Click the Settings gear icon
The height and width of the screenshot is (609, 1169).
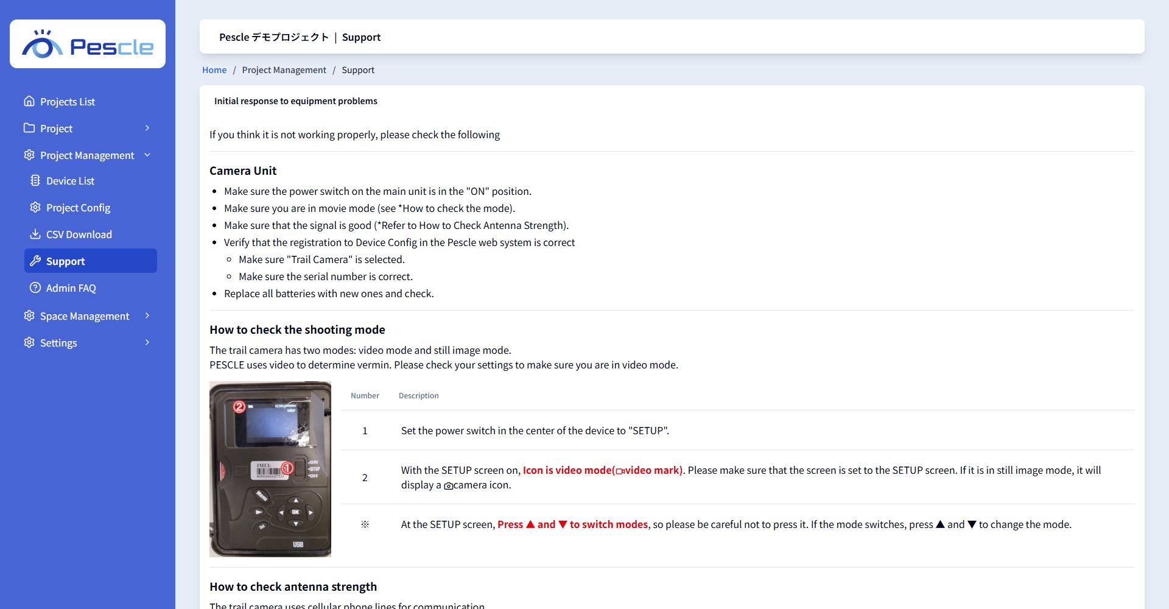[x=29, y=342]
